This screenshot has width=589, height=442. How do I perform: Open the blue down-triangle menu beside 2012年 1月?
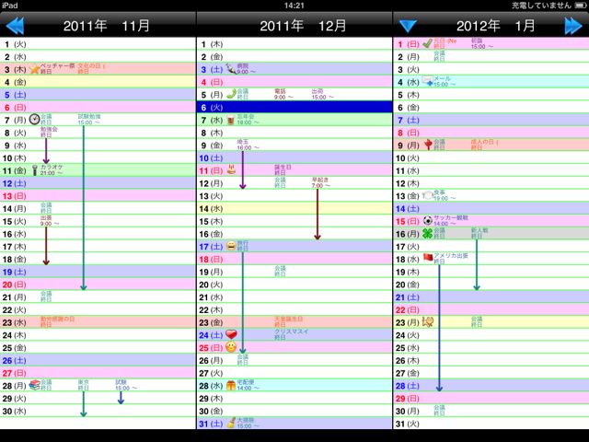408,26
